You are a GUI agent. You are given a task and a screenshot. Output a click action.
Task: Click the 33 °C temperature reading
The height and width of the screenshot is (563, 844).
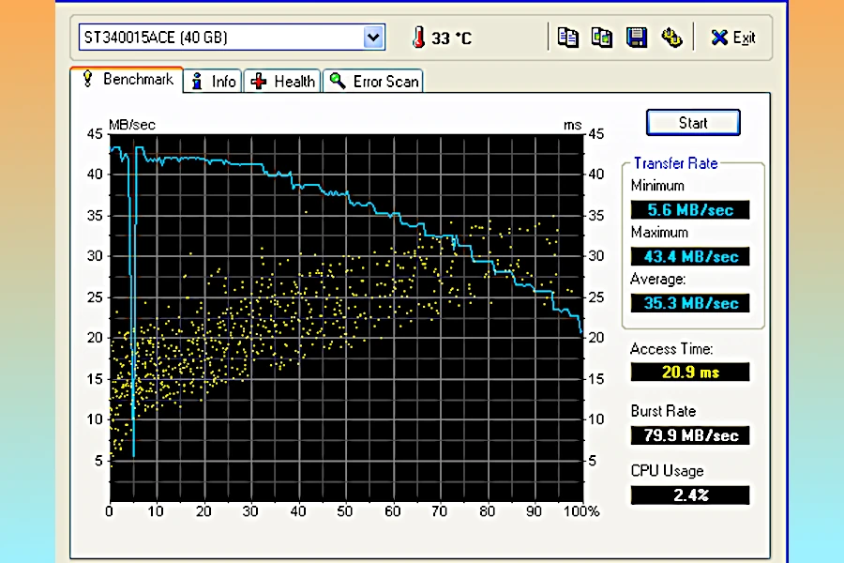(x=452, y=38)
